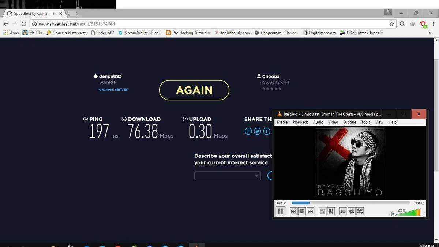The width and height of the screenshot is (439, 247).
Task: Open the satisfaction rating dropdown
Action: [x=228, y=176]
